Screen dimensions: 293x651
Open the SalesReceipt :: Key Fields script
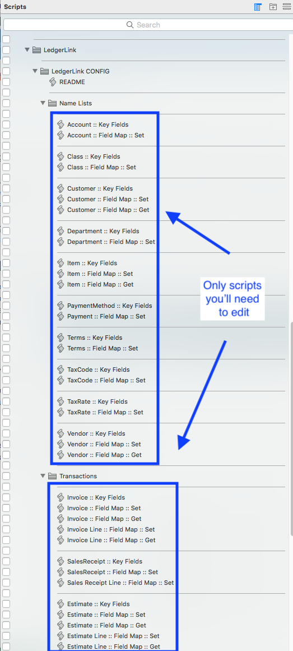pos(105,561)
